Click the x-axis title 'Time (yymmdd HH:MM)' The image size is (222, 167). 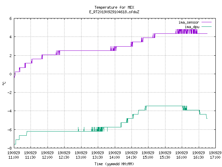point(114,164)
